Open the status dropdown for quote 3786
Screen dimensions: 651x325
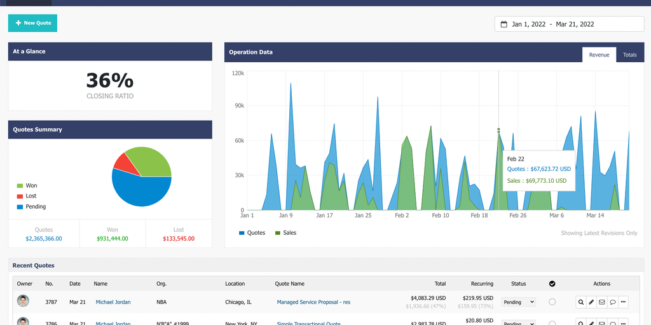click(x=519, y=322)
